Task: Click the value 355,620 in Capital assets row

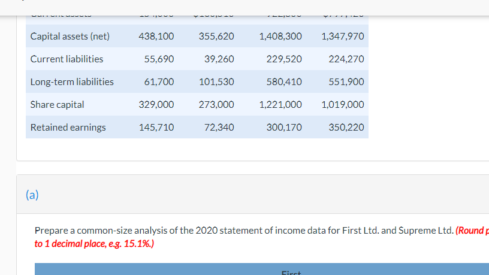Action: [216, 36]
